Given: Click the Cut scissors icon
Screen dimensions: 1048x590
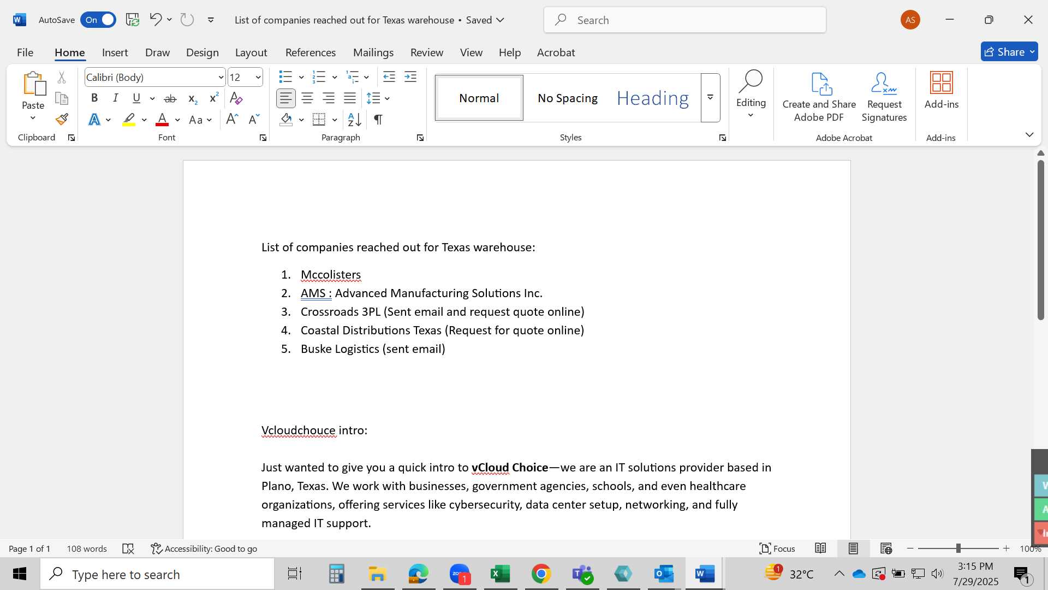Looking at the screenshot, I should (62, 78).
